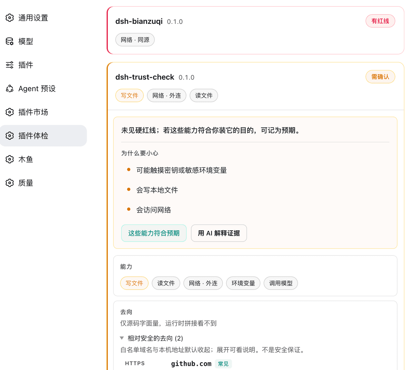
Task: Click 读文件 tag under dsh-trust-check title
Action: click(204, 95)
